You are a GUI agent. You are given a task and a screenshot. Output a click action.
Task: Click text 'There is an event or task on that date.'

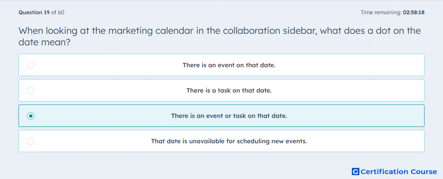[229, 116]
